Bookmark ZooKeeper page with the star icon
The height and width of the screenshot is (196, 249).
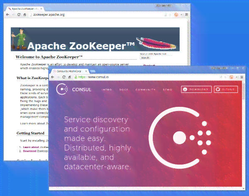click(170, 15)
